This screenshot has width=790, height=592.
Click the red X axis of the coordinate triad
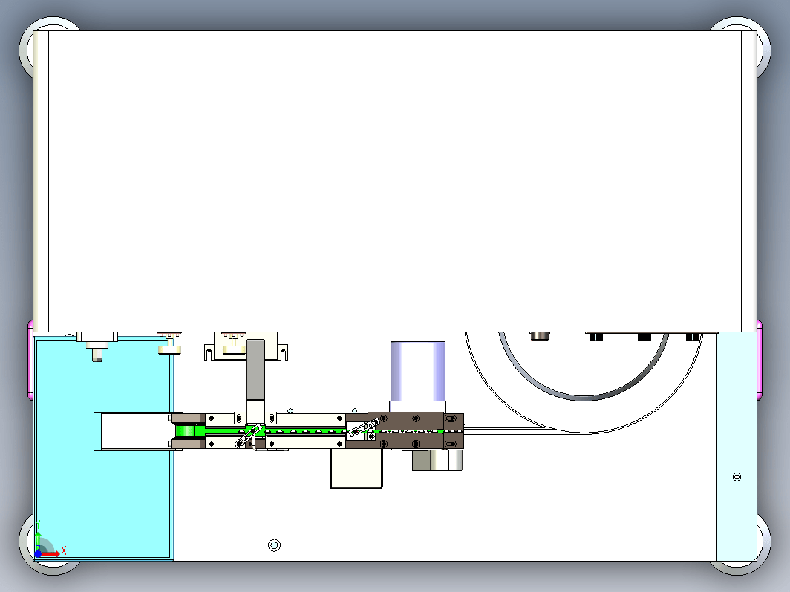click(x=50, y=554)
